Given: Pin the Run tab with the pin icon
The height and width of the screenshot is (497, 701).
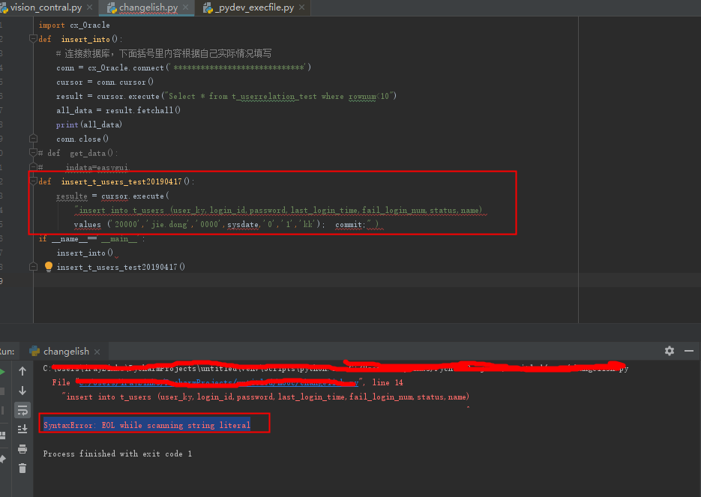Looking at the screenshot, I should coord(2,459).
